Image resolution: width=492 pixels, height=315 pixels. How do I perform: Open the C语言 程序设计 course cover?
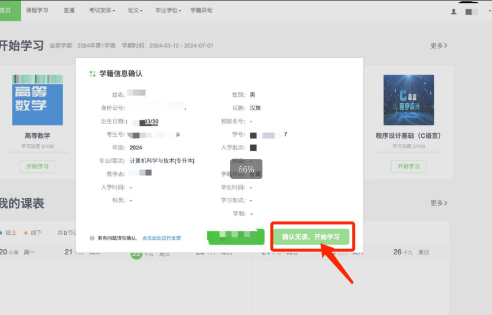(408, 100)
